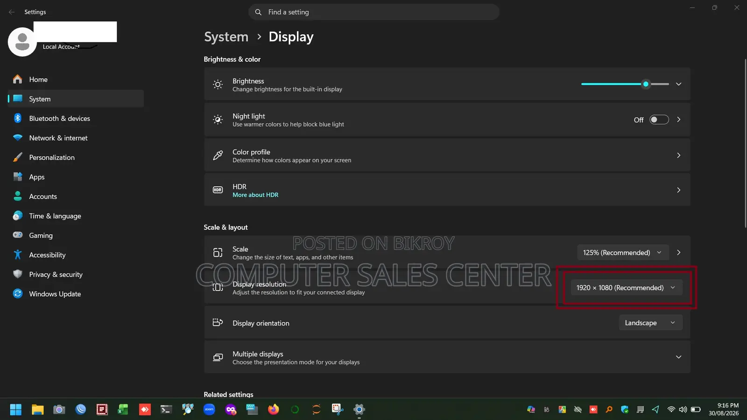Click the settings page vertical scrollbar
This screenshot has height=420, width=747.
tap(745, 143)
